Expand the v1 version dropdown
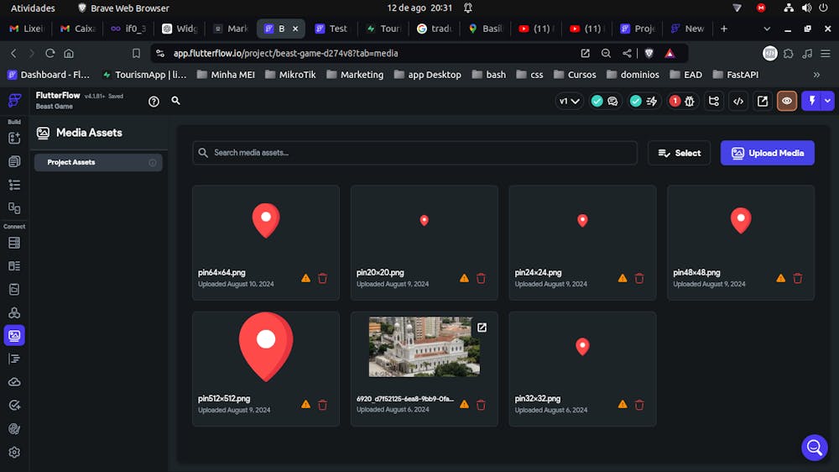 (570, 101)
